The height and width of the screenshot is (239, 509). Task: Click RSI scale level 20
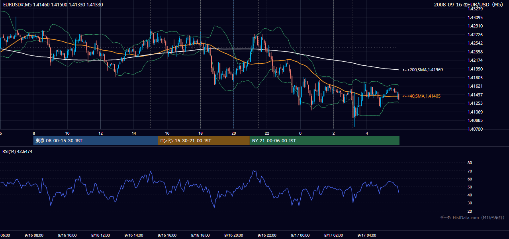pos(470,211)
